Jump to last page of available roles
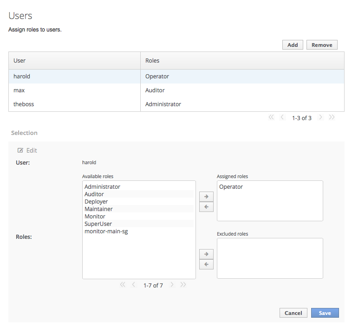352x333 pixels. (183, 285)
